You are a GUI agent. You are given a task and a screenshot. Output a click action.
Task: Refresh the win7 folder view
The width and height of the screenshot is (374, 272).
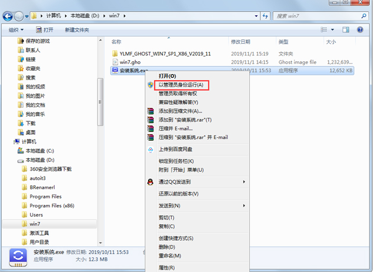(265, 16)
